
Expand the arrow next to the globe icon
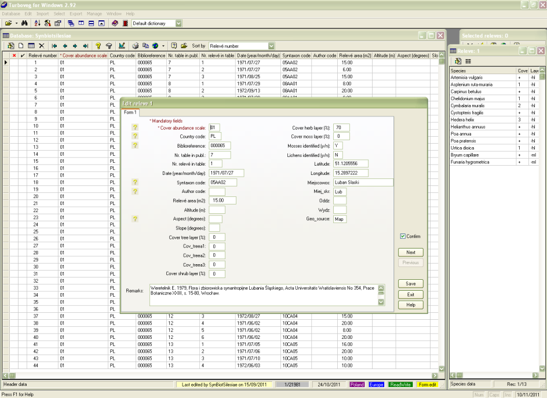(x=163, y=46)
